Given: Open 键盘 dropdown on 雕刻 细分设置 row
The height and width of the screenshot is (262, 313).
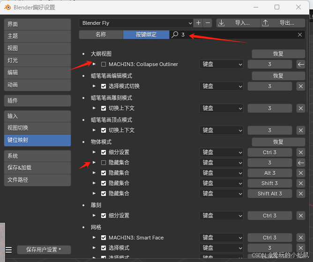Looking at the screenshot, I should [x=221, y=216].
